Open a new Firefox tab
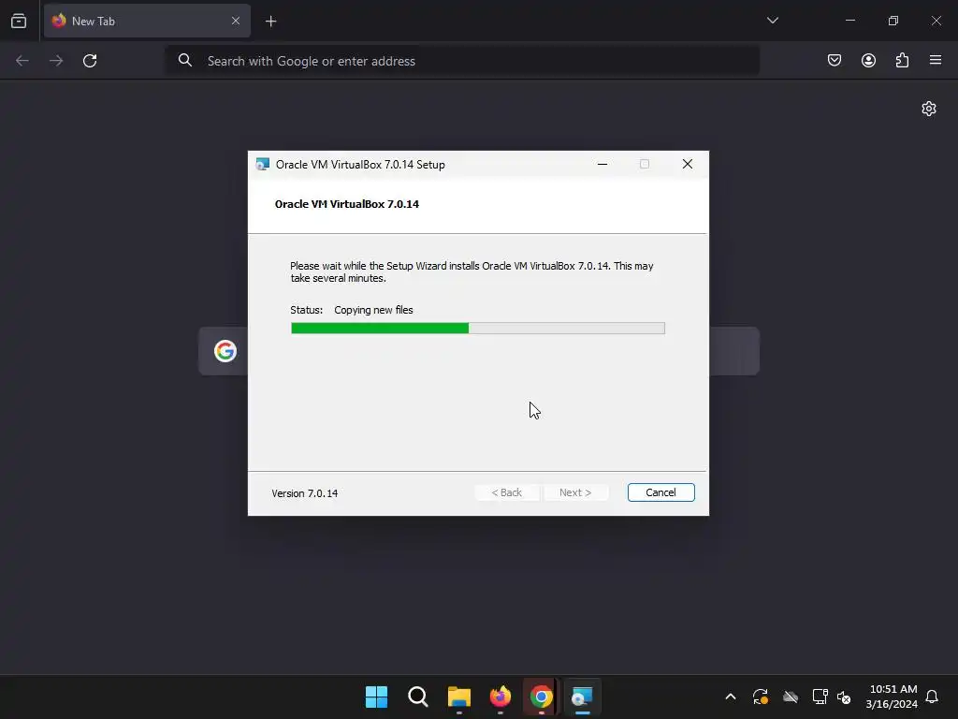Image resolution: width=958 pixels, height=719 pixels. tap(270, 22)
